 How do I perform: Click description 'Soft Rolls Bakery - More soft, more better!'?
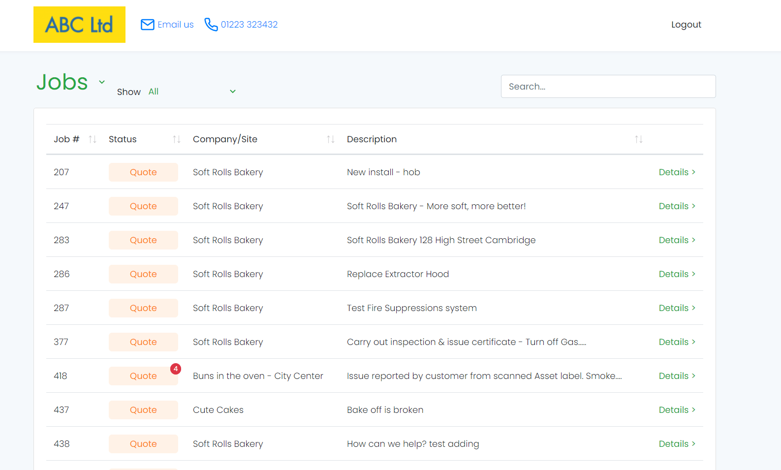[x=437, y=206]
